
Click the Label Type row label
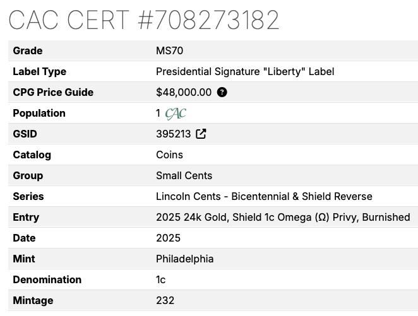[39, 72]
